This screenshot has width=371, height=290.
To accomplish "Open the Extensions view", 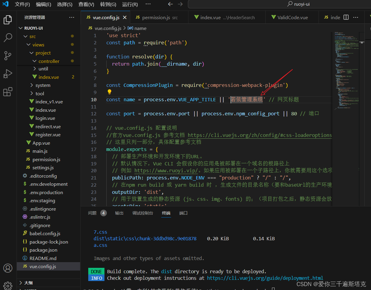I will click(8, 92).
